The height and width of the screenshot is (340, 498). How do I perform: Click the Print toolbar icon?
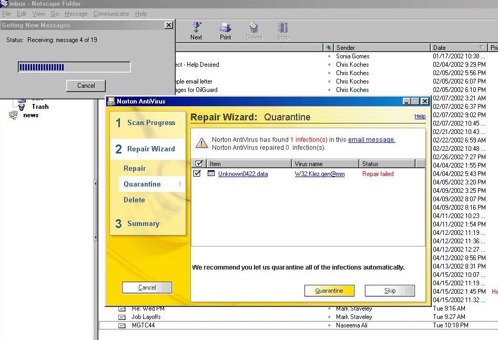tap(225, 27)
